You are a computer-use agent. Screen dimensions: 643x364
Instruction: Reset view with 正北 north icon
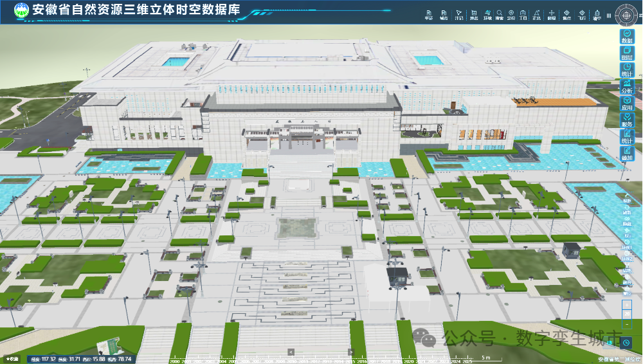pyautogui.click(x=536, y=14)
